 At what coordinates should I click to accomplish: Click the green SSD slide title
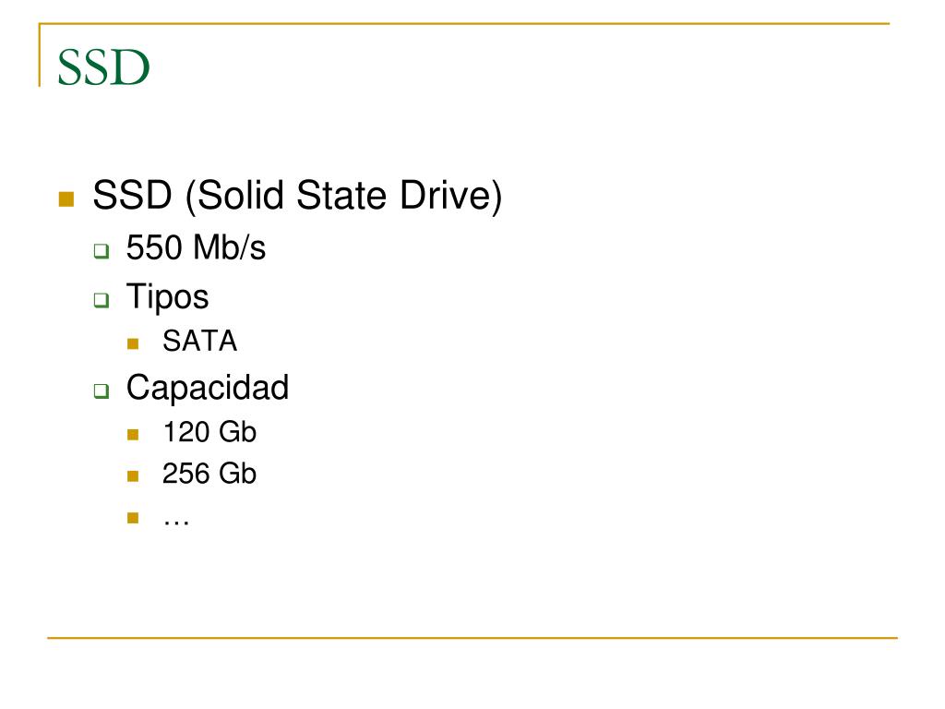[103, 66]
